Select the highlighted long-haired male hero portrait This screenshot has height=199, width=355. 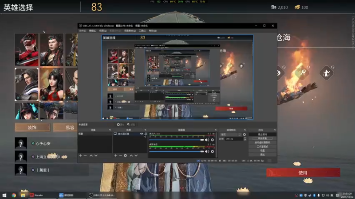(27, 84)
